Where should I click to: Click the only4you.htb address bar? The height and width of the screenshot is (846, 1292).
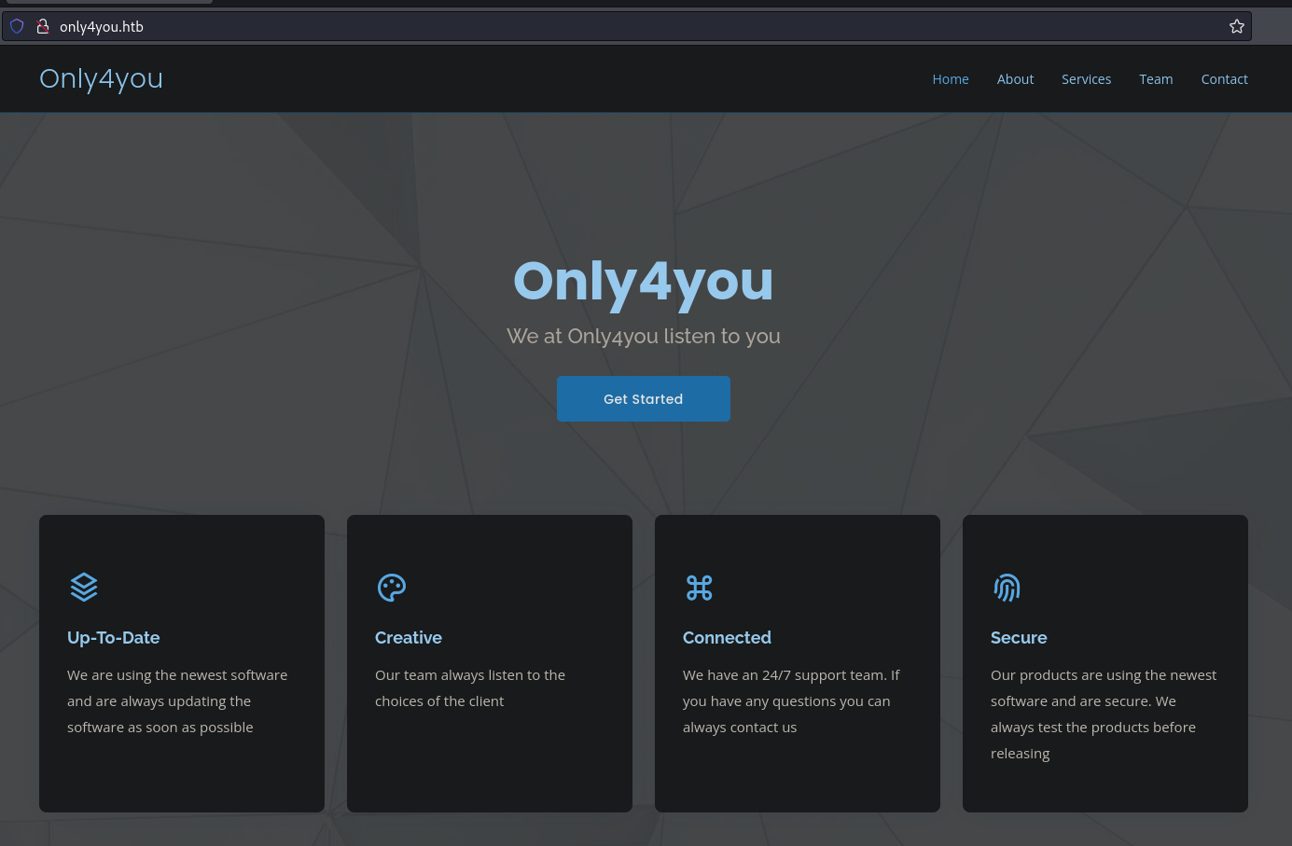point(560,26)
